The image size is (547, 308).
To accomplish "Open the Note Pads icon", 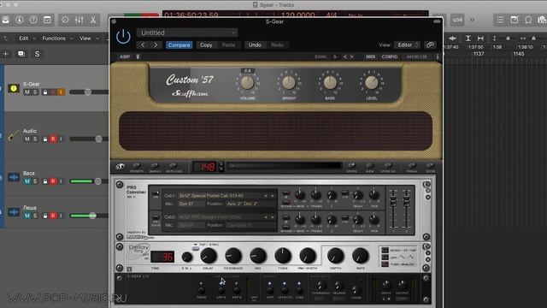I will (515, 20).
